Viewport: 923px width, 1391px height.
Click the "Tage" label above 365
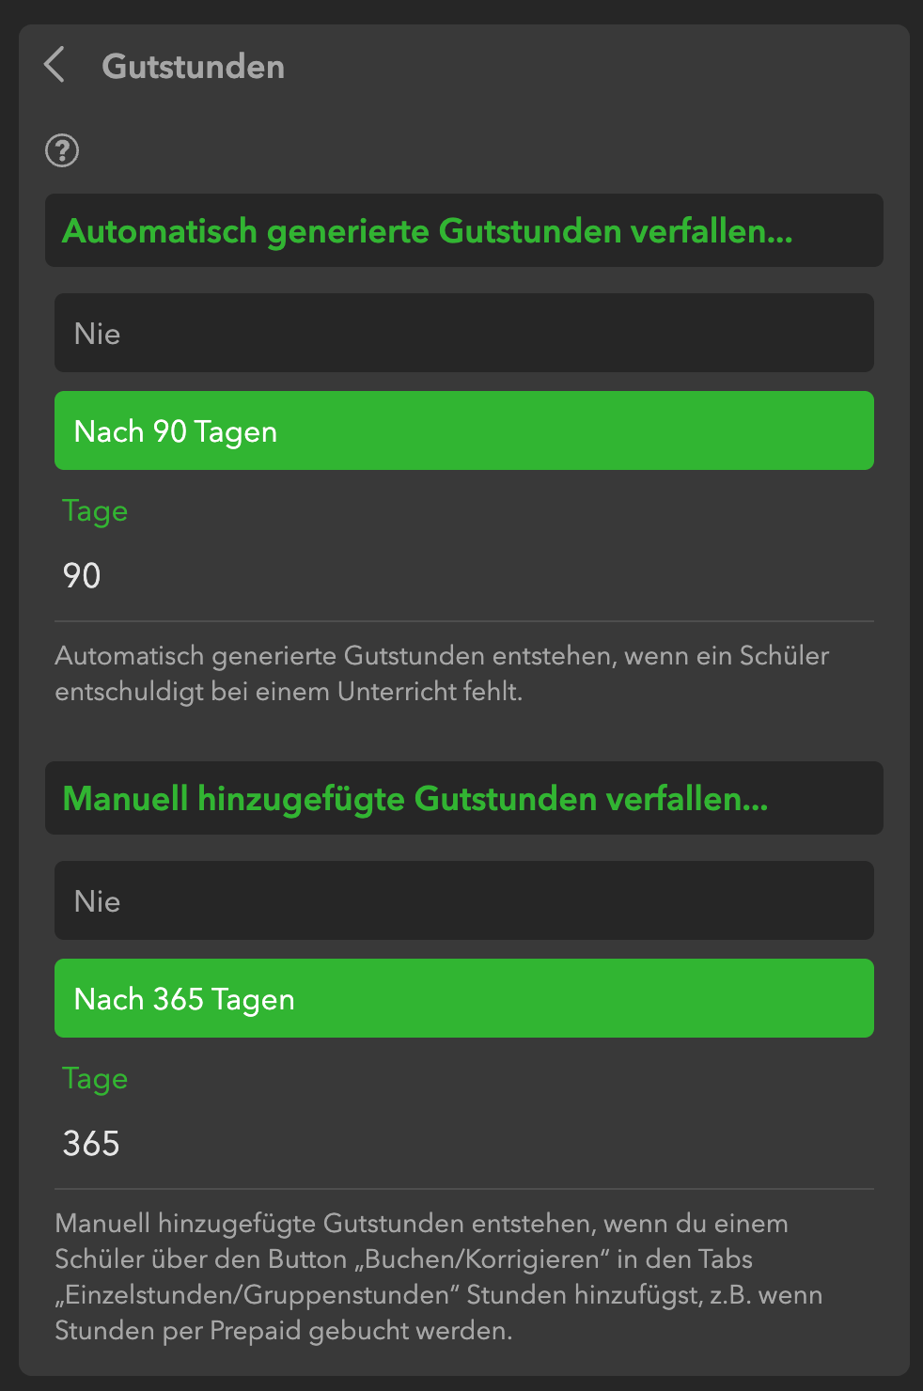point(95,1079)
